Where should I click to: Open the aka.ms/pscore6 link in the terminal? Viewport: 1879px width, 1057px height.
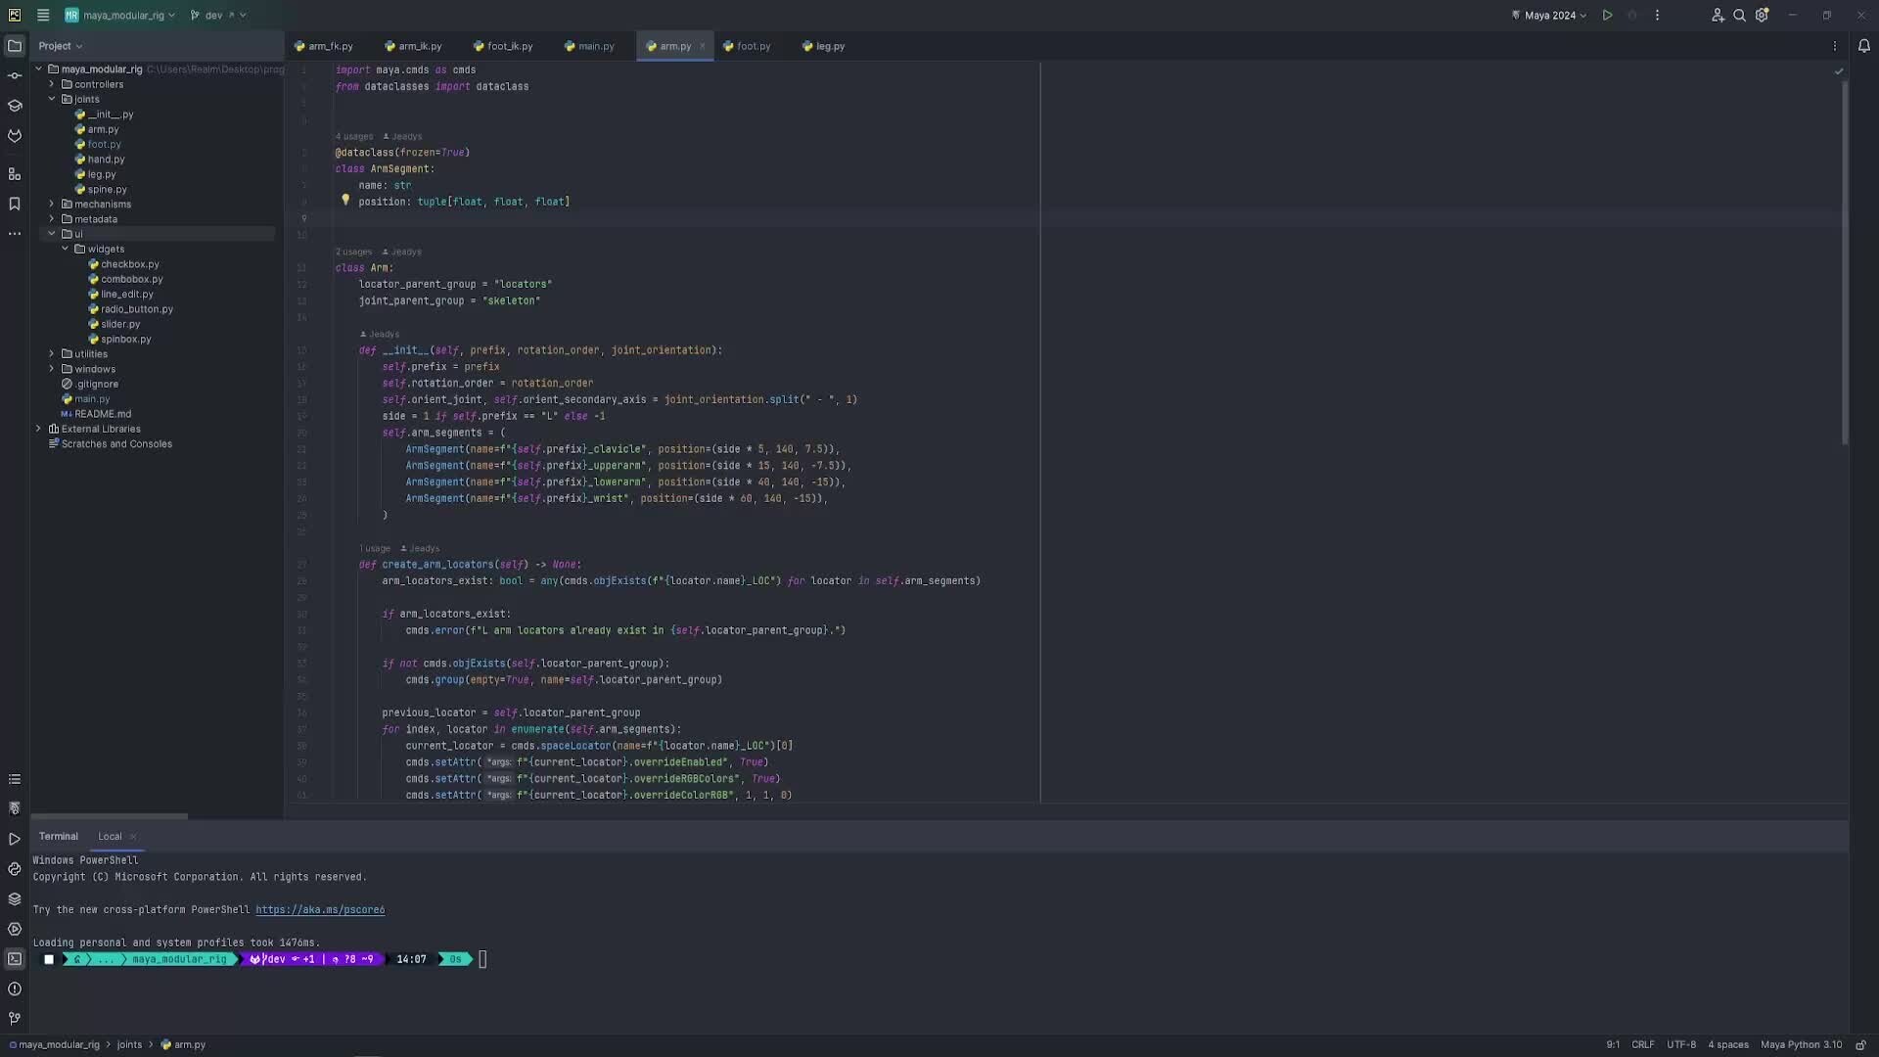point(320,910)
